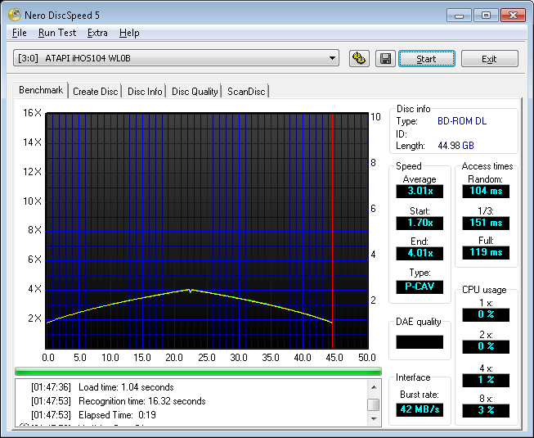Switch to the ScanDisc tab
Screen dimensions: 534x438
246,92
